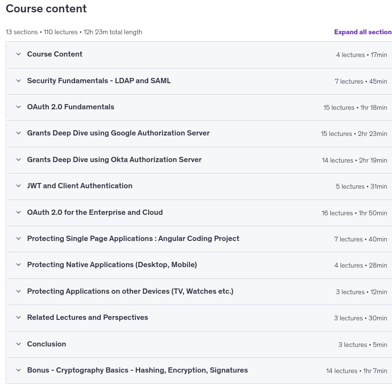Click '5 lectures • 31min' text
Image resolution: width=392 pixels, height=384 pixels.
pyautogui.click(x=362, y=186)
